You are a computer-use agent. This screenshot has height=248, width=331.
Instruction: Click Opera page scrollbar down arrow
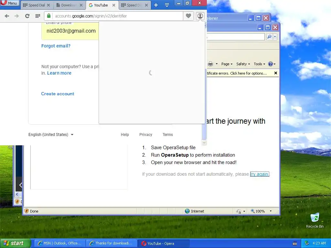click(x=204, y=142)
